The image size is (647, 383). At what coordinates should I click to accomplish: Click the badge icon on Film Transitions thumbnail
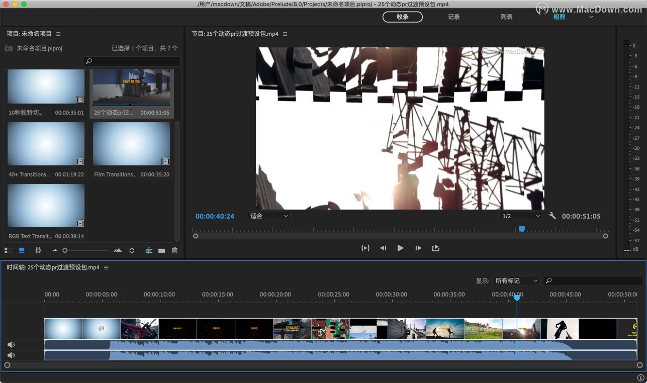click(165, 161)
